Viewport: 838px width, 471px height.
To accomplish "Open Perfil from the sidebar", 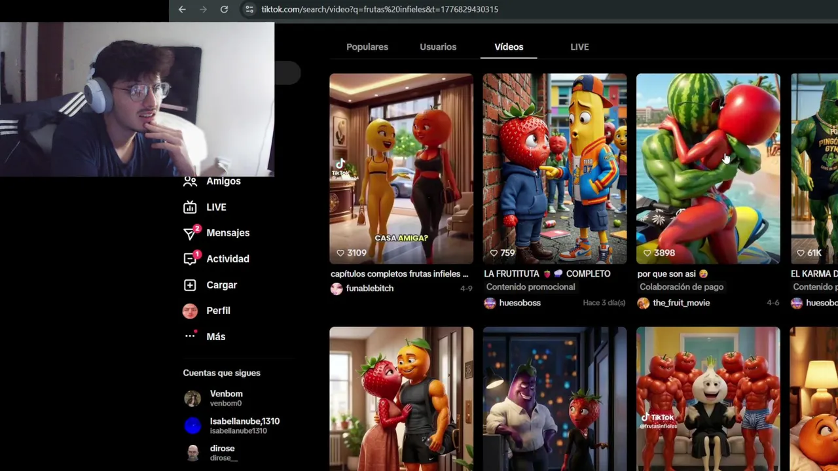I will coord(218,311).
